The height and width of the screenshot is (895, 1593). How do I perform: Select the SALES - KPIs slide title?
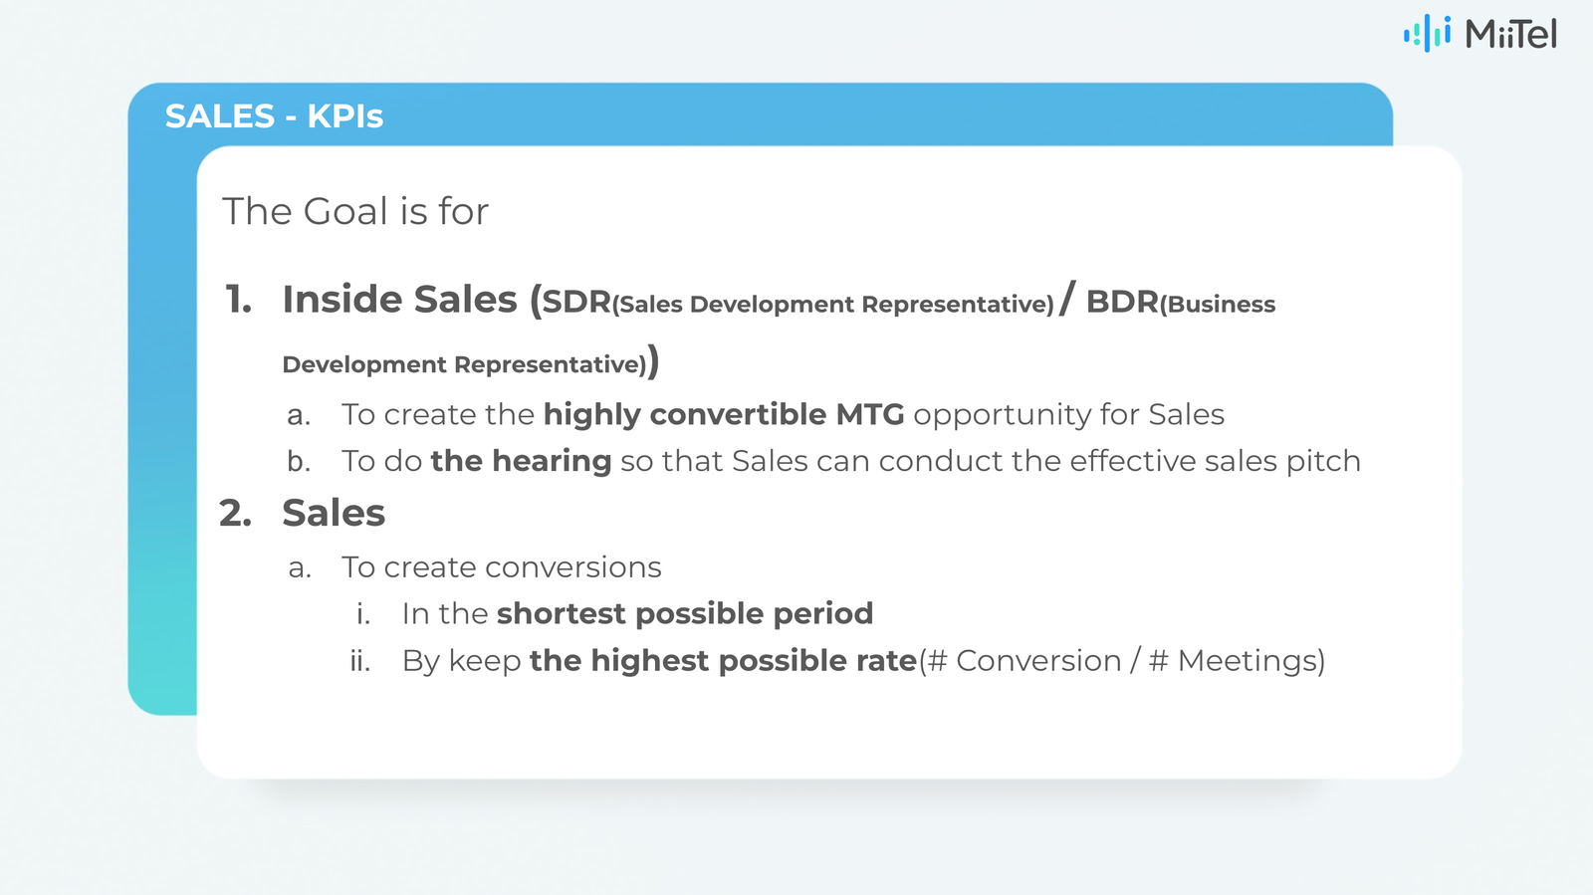click(x=274, y=116)
